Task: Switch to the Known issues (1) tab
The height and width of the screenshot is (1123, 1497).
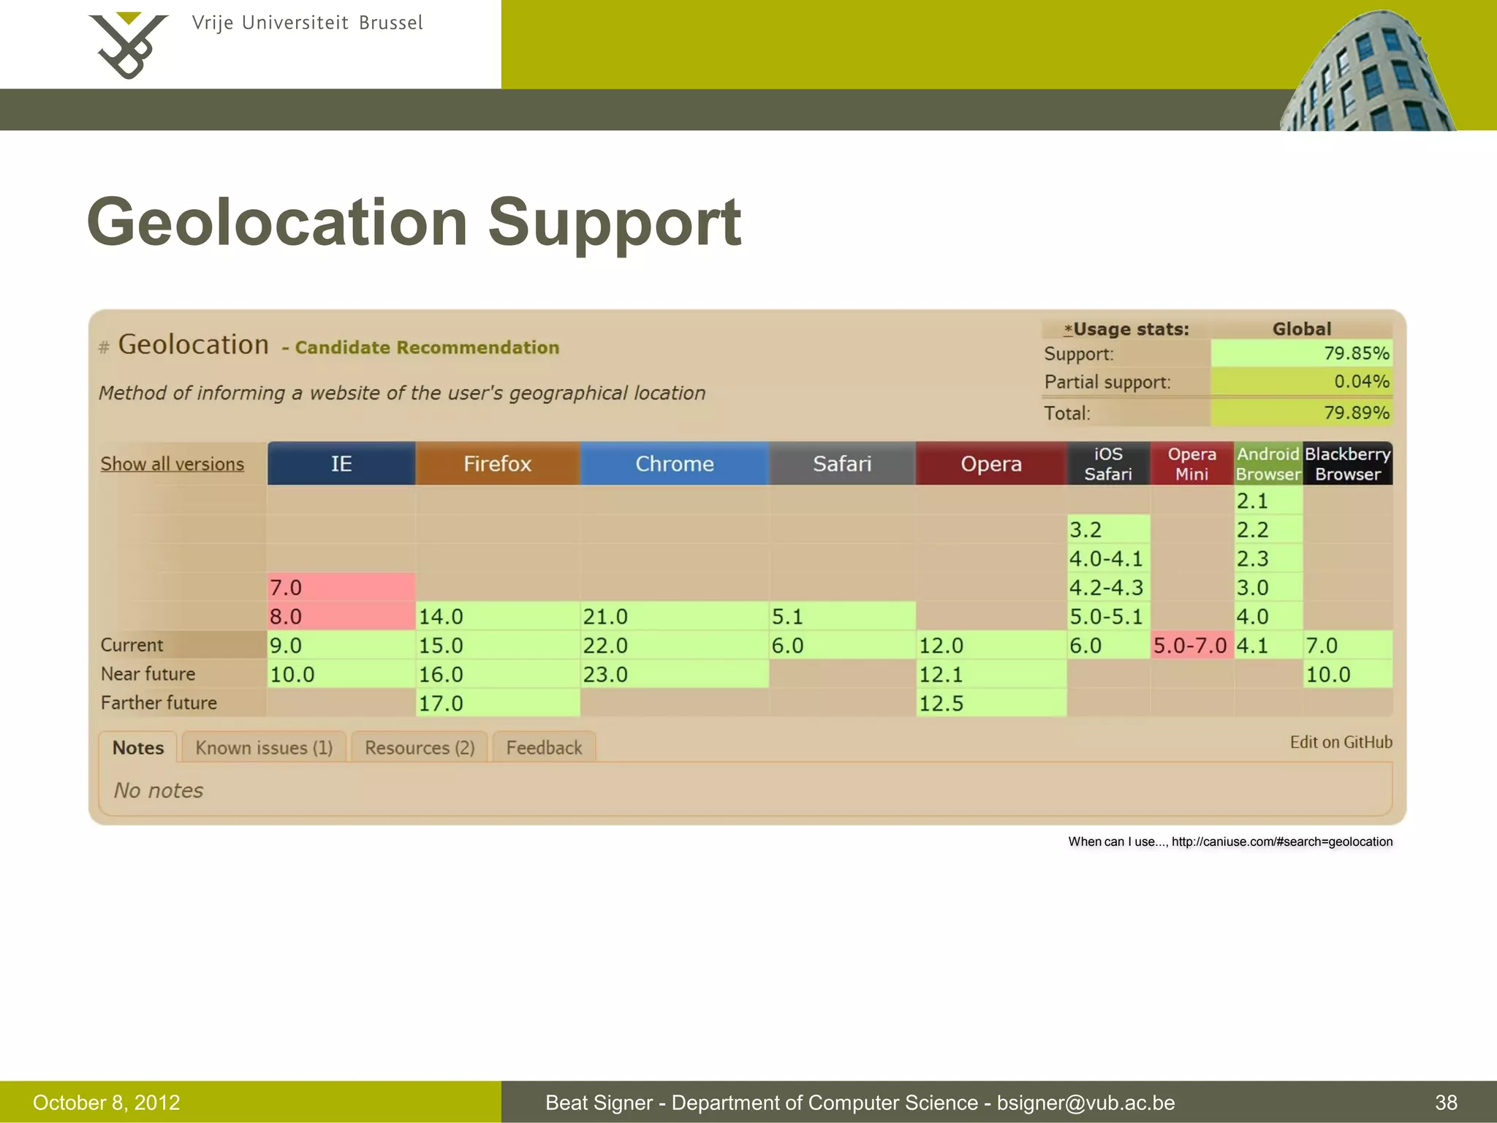Action: click(x=264, y=747)
